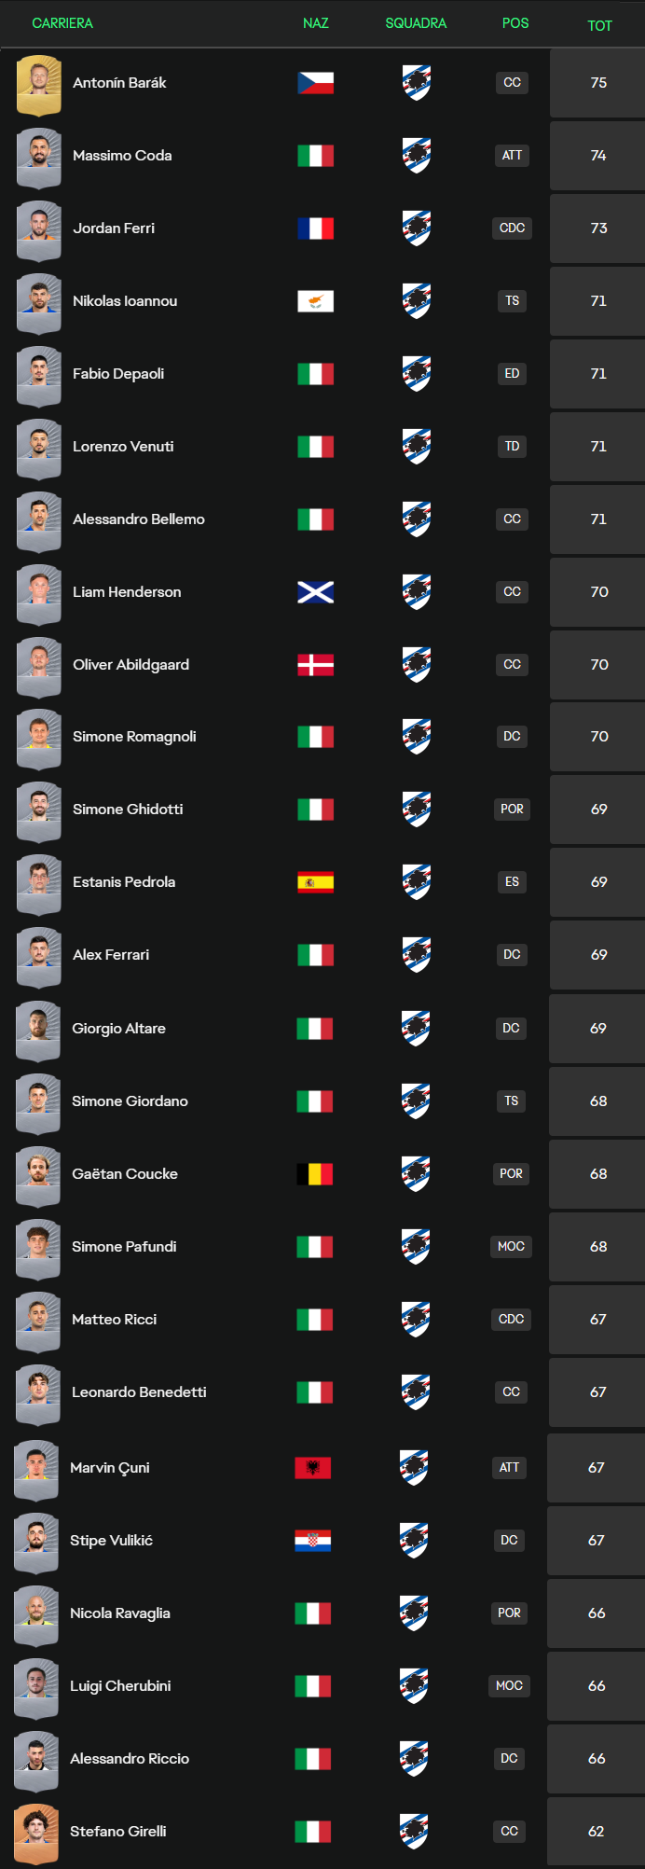Click the Czech flag next to Barák
The height and width of the screenshot is (1869, 645).
(316, 83)
